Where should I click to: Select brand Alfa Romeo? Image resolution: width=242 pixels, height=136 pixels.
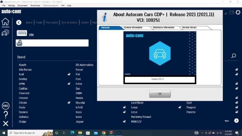coord(25,70)
